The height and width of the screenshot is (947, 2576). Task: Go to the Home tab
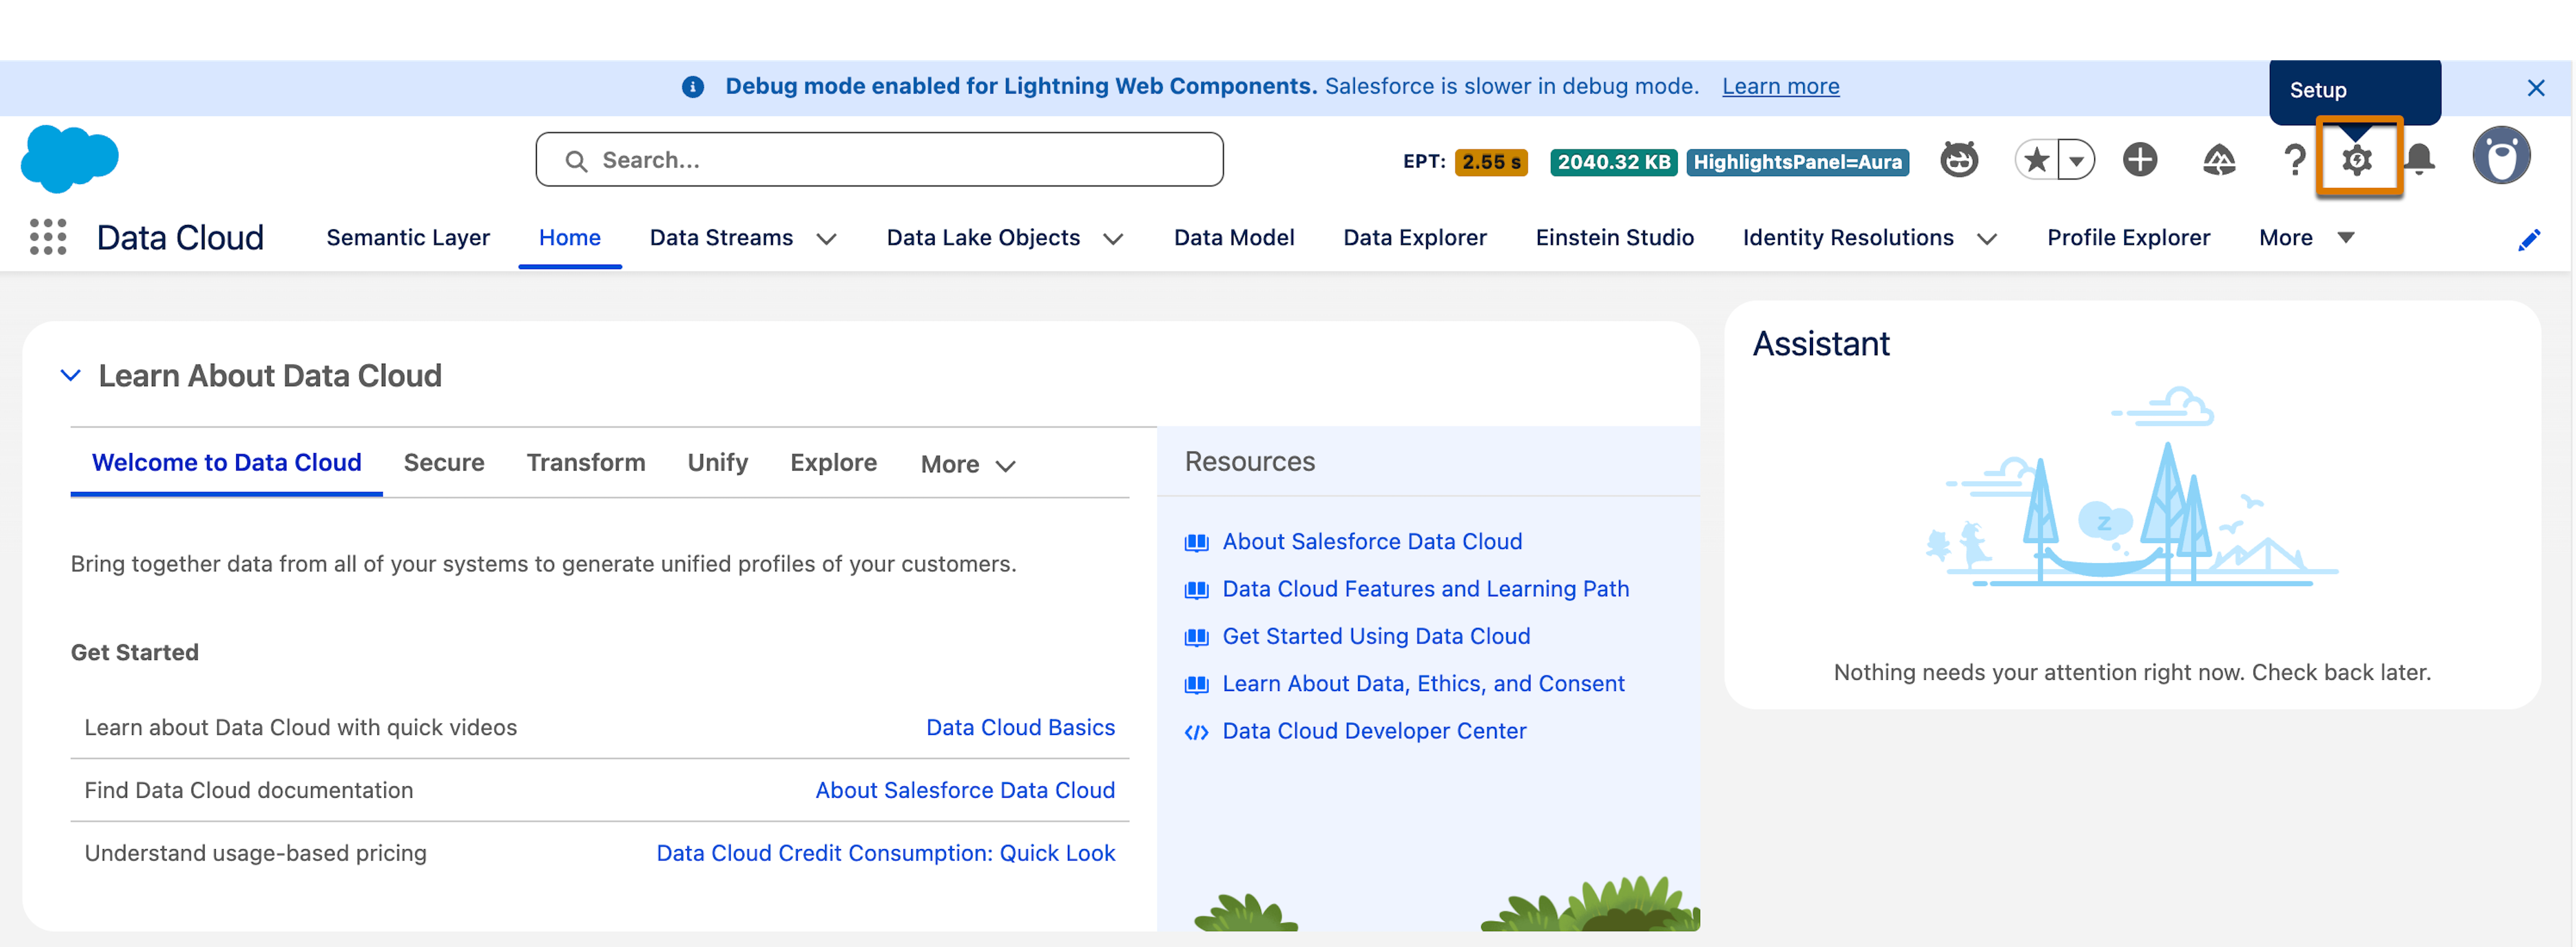[x=570, y=238]
